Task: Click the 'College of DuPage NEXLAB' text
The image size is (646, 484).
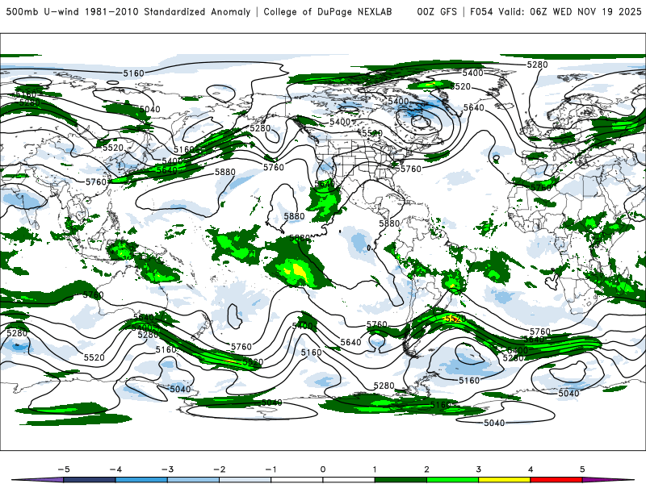Action: click(x=328, y=12)
